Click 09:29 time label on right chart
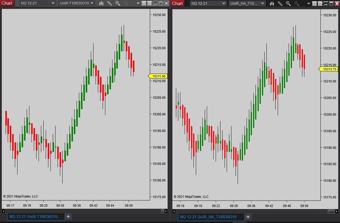This screenshot has width=340, height=223. (234, 206)
